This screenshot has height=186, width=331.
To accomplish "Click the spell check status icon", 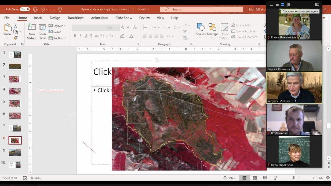I will (x=25, y=178).
